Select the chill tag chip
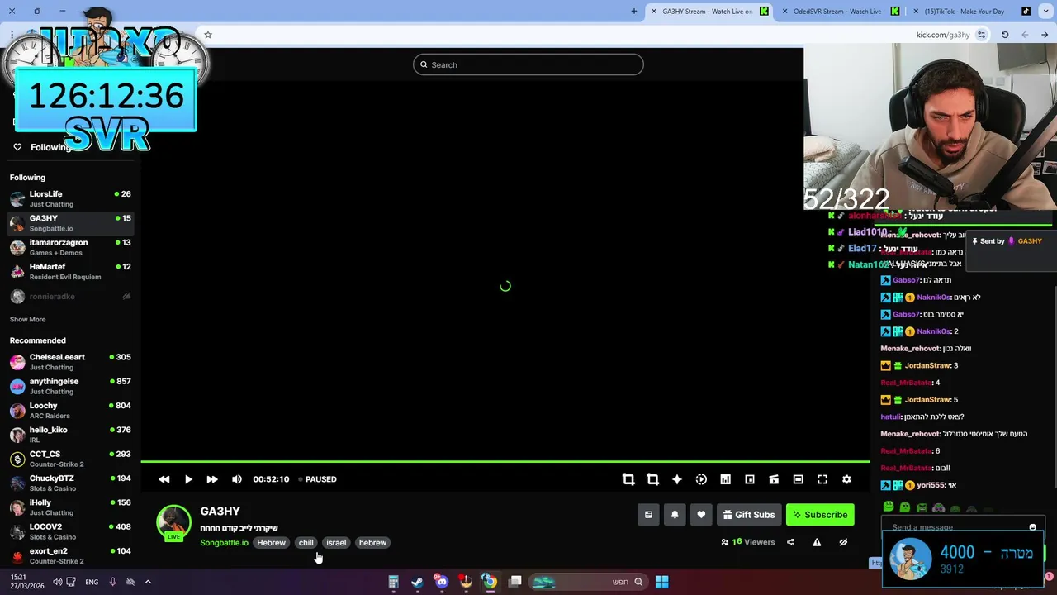Screen dimensions: 1057x595 coord(306,543)
